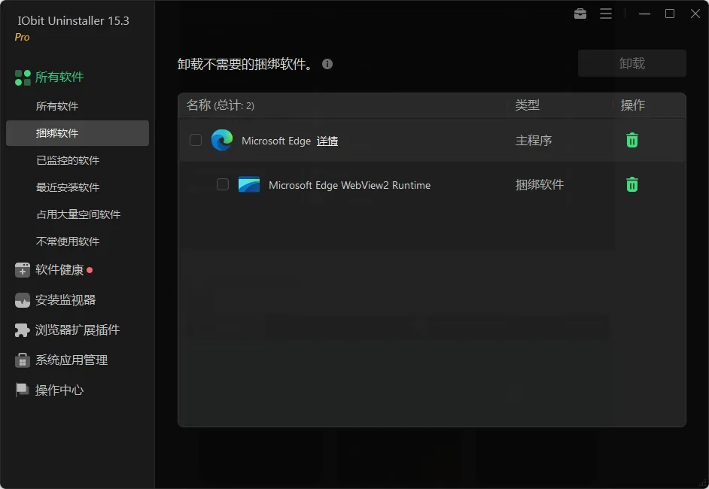Go to 操作中心 section
Screen dimensions: 709x489
click(59, 390)
